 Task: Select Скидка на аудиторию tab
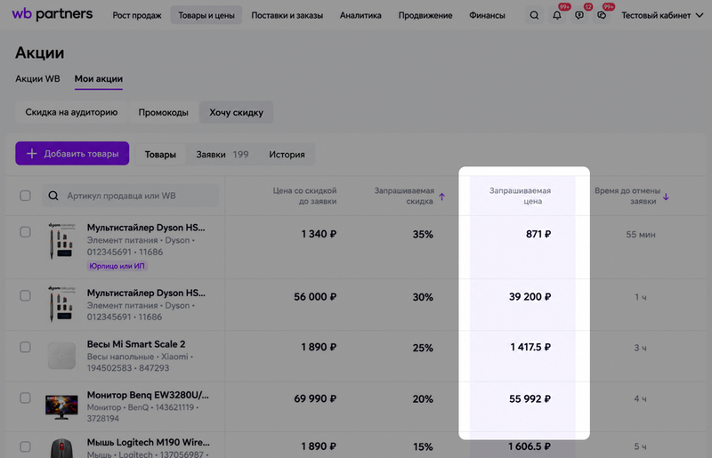pyautogui.click(x=71, y=112)
